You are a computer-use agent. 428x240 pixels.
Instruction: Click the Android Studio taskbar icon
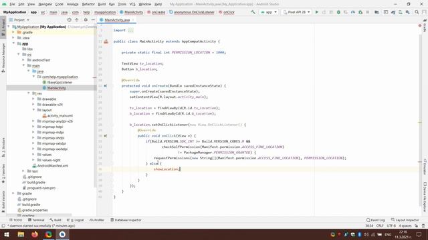click(62, 234)
